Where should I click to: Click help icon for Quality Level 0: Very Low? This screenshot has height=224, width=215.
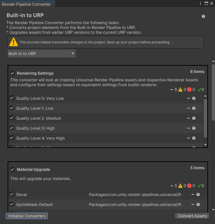pyautogui.click(x=194, y=98)
